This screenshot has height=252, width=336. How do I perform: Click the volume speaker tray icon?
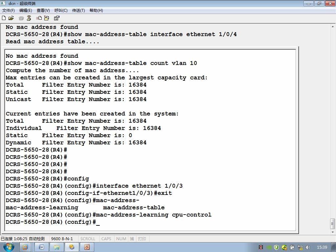tap(308, 247)
